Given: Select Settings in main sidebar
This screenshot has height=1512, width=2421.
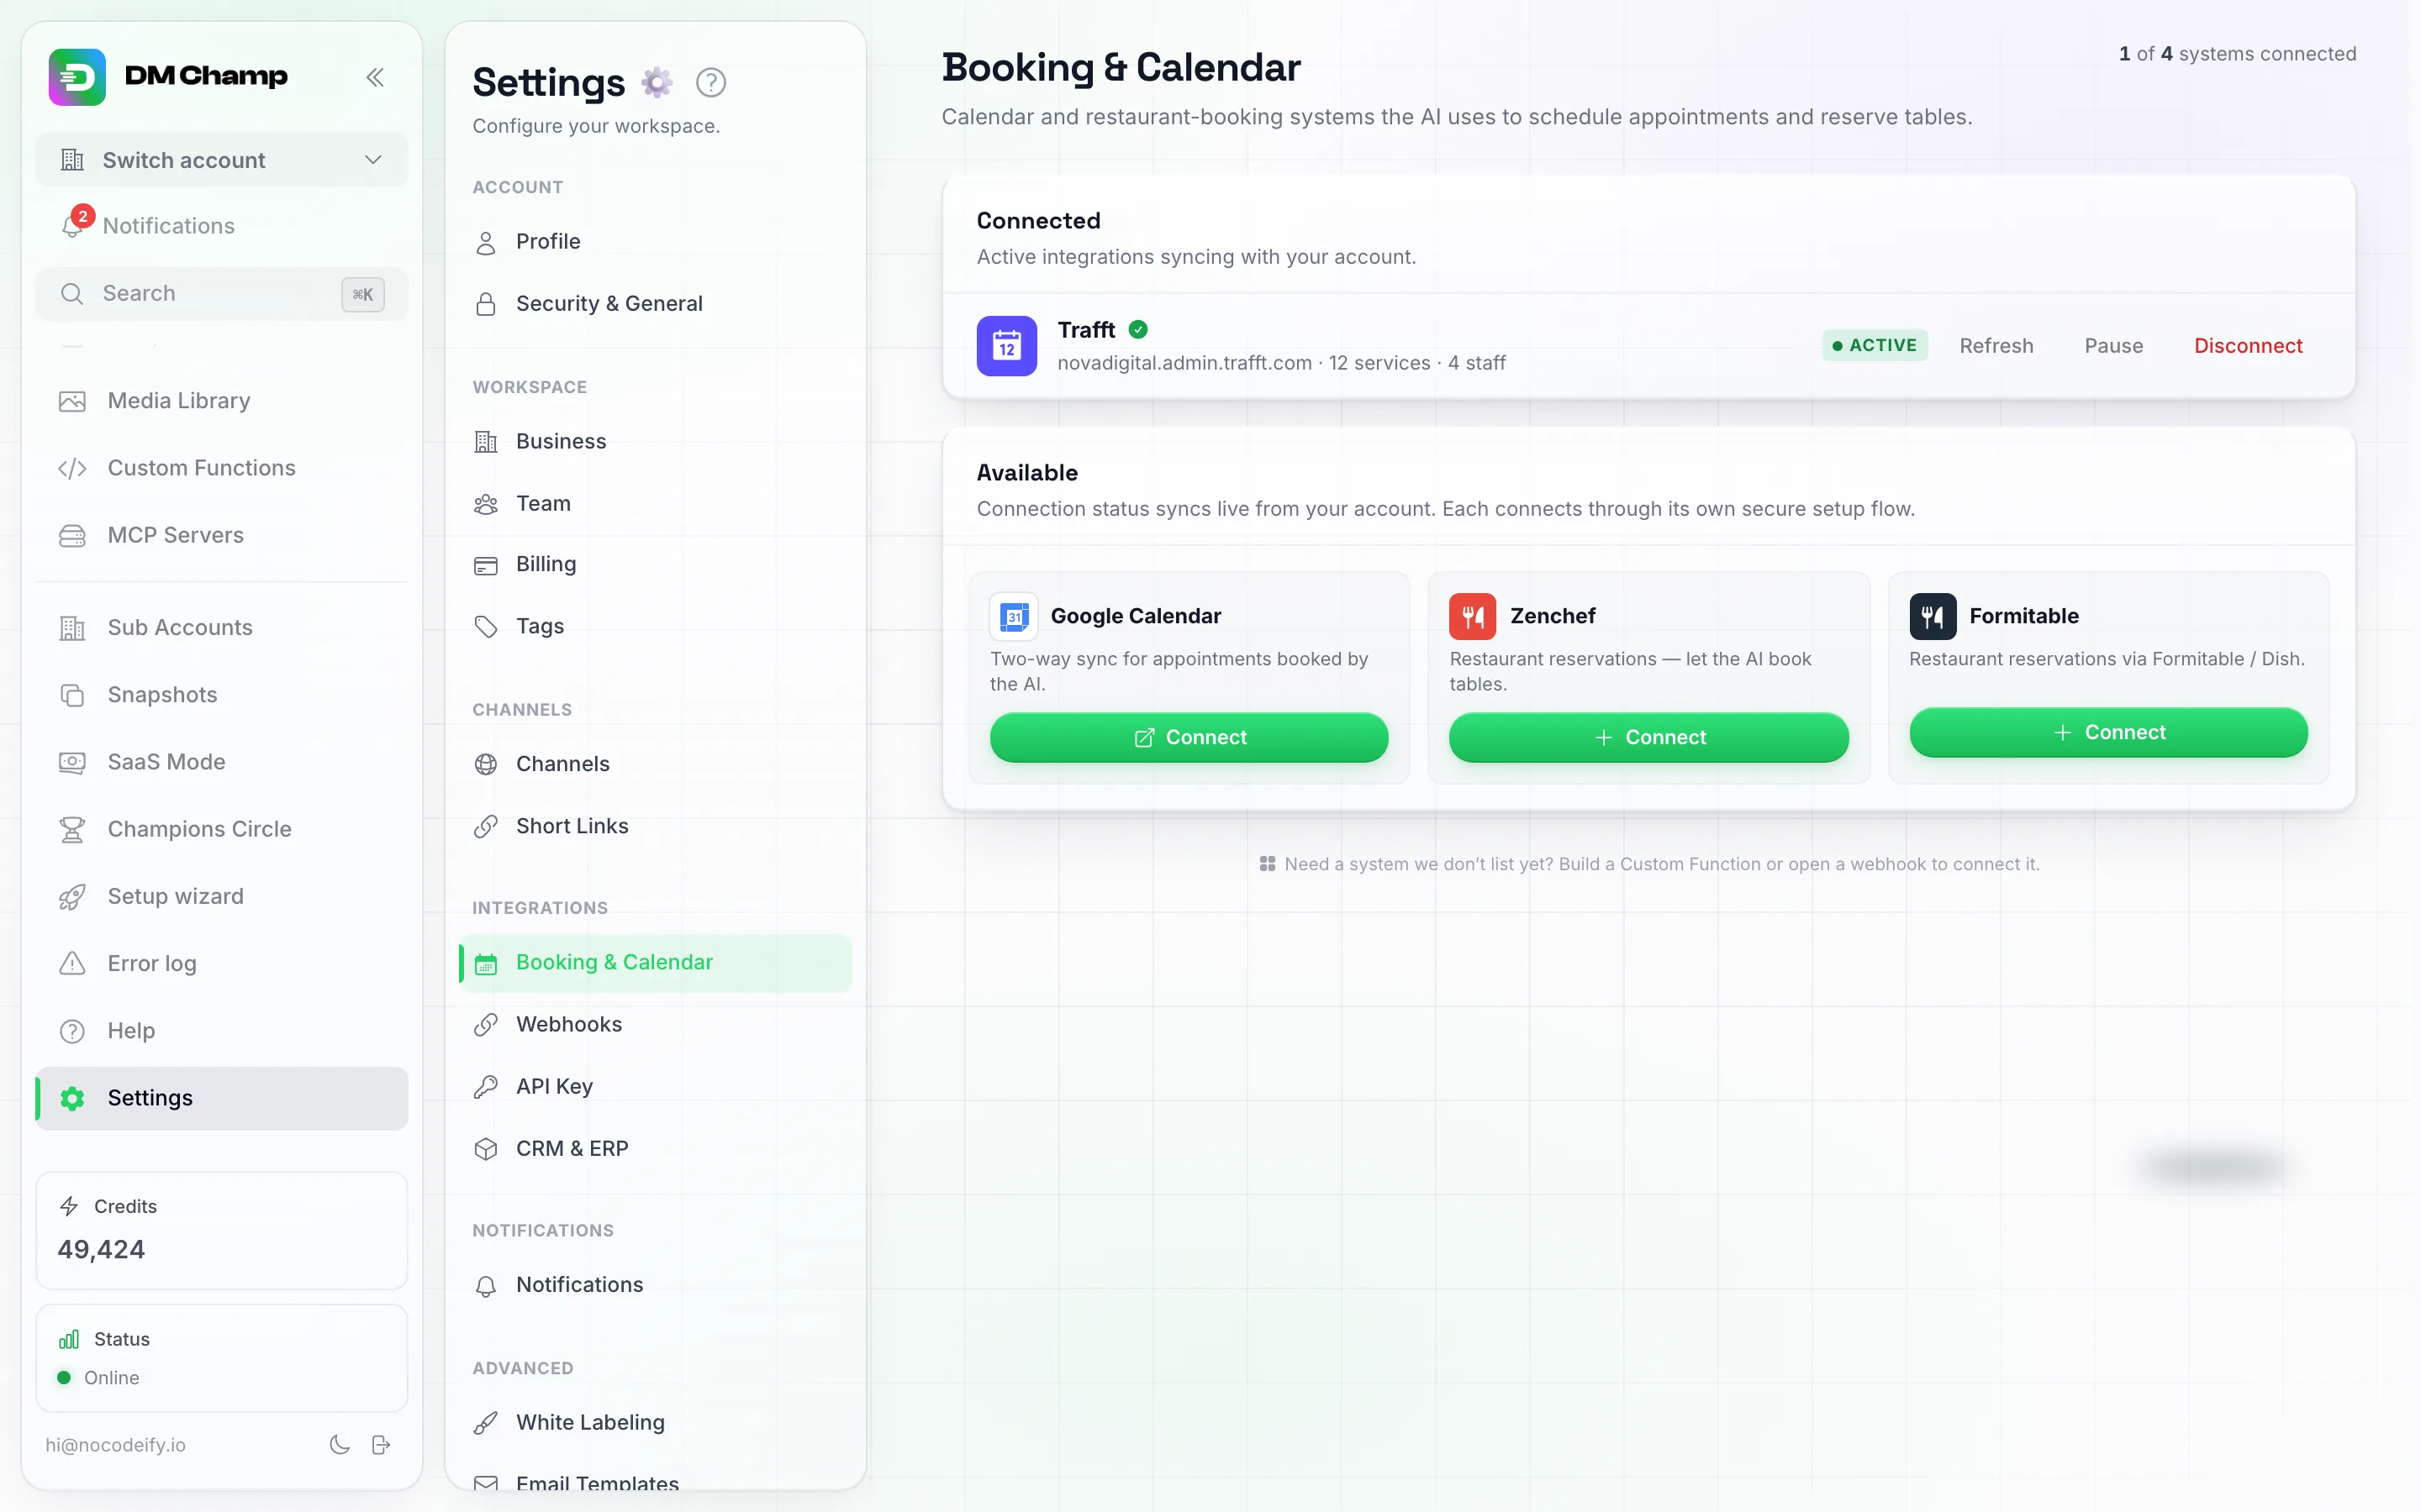Looking at the screenshot, I should (221, 1098).
